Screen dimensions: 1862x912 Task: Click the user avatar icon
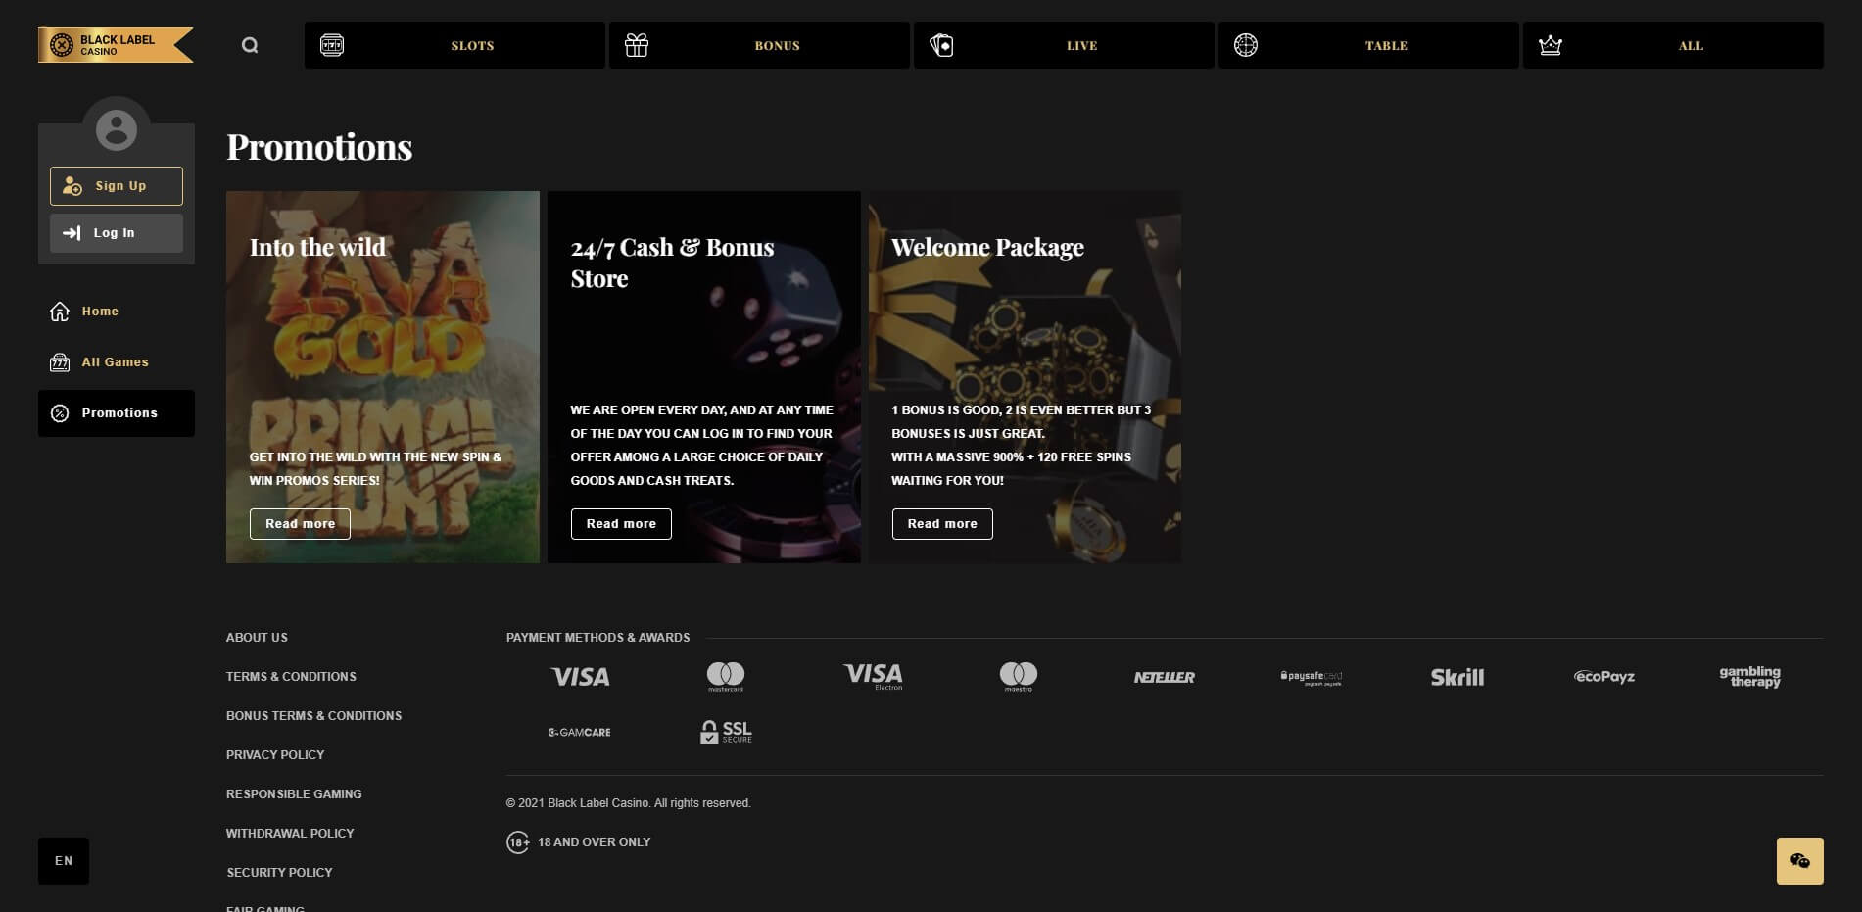coord(117,129)
